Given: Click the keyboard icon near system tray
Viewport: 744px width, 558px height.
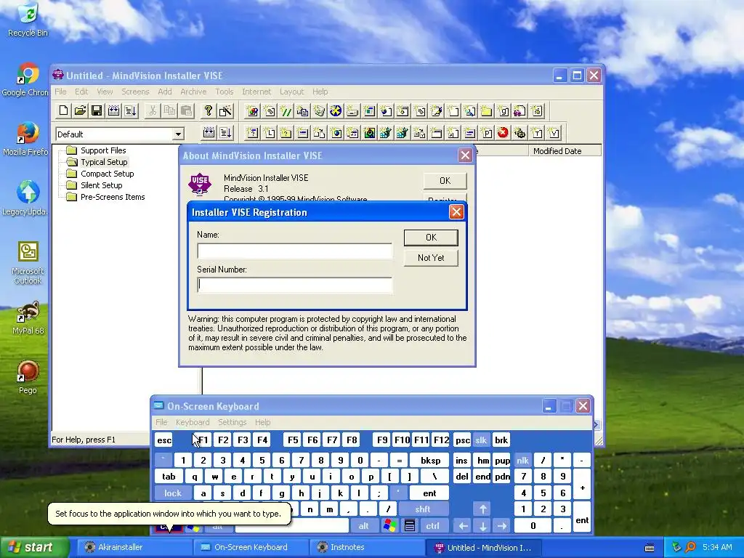Looking at the screenshot, I should click(x=650, y=548).
